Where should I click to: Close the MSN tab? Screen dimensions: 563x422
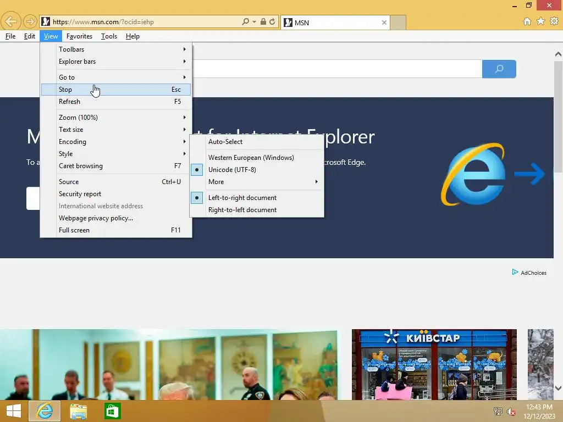(x=384, y=23)
